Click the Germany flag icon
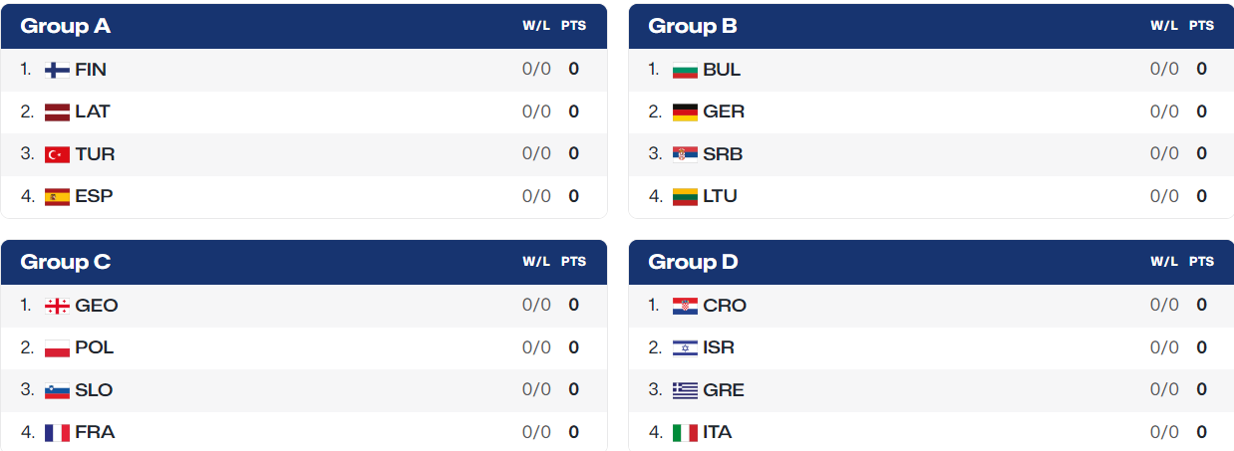 (x=685, y=112)
